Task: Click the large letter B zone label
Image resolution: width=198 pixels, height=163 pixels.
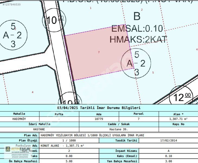Action: tap(137, 16)
